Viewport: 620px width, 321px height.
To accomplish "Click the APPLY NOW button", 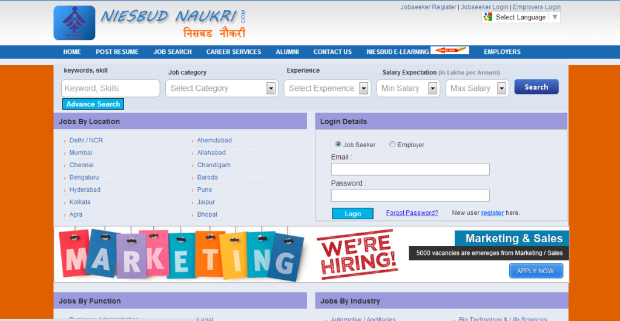I will point(536,271).
